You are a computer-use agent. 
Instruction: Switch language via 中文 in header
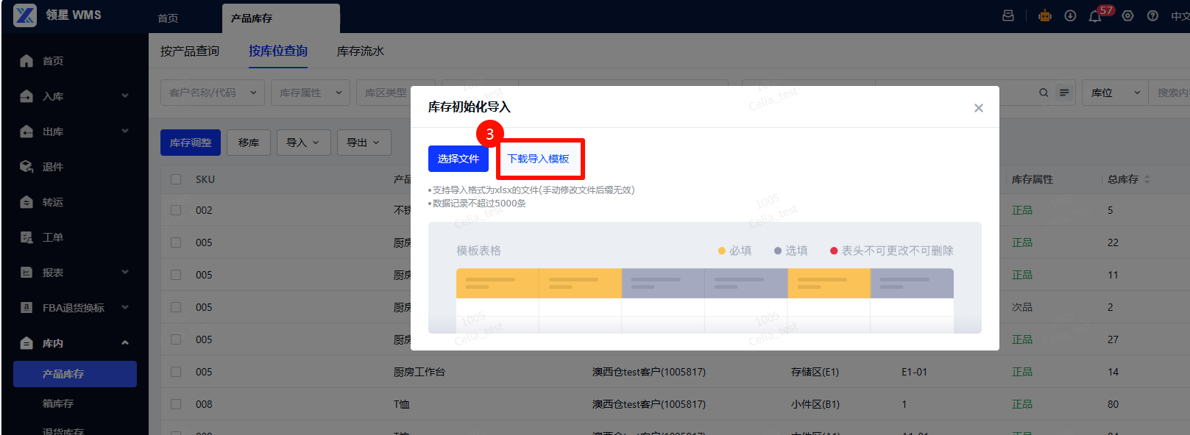[1180, 16]
